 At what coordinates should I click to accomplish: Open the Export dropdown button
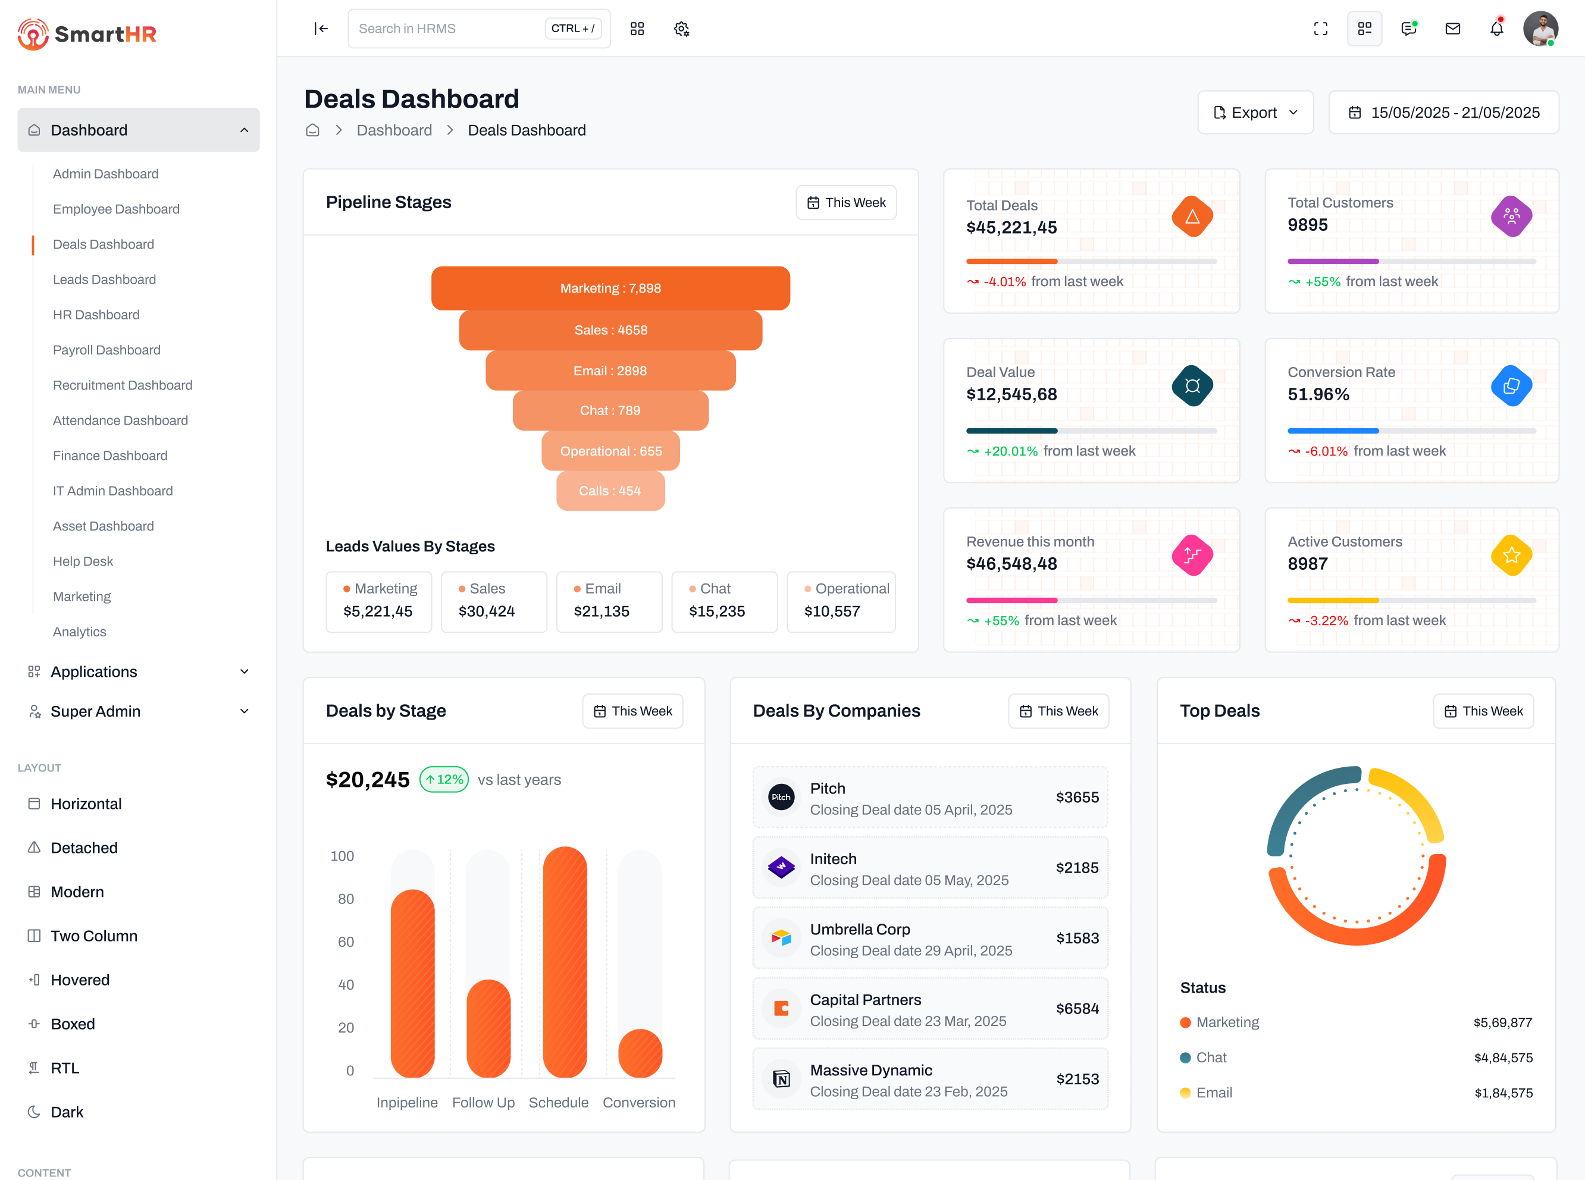tap(1255, 112)
